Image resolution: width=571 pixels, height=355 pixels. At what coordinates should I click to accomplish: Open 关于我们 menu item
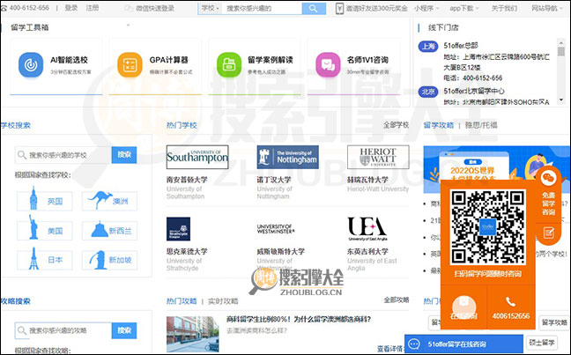tap(504, 8)
